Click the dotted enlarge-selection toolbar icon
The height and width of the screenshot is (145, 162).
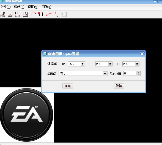click(18, 14)
